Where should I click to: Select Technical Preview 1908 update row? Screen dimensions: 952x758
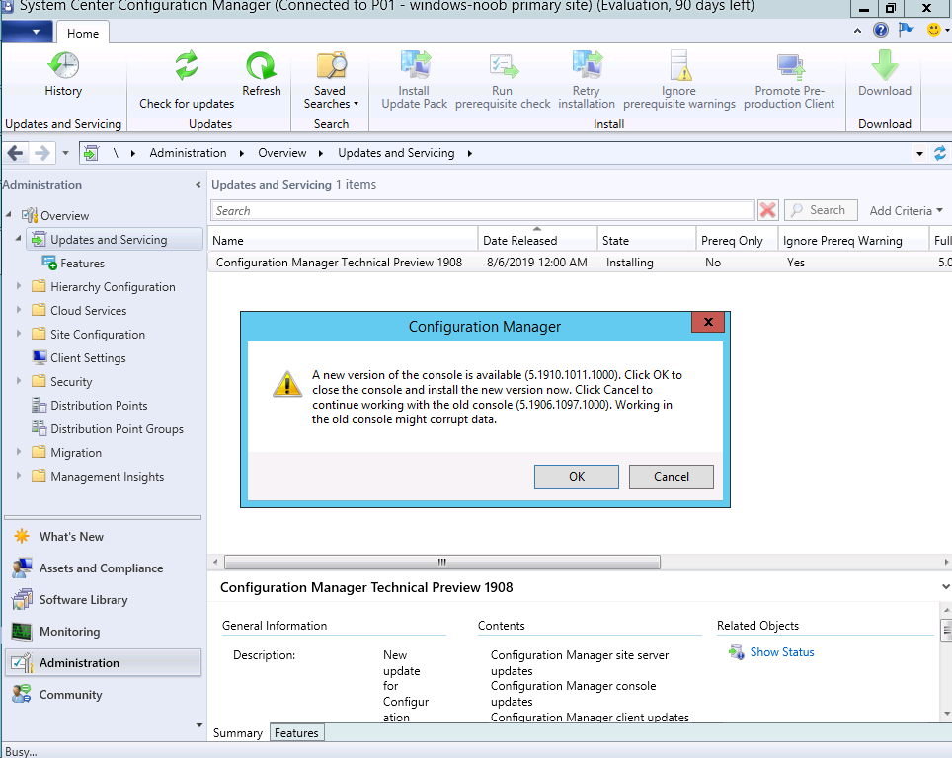click(580, 263)
